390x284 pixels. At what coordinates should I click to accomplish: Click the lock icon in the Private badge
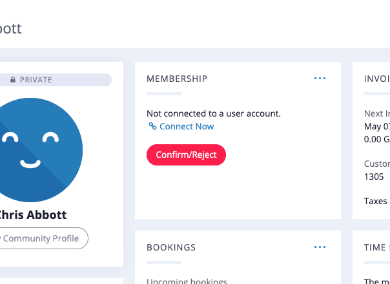pyautogui.click(x=13, y=80)
